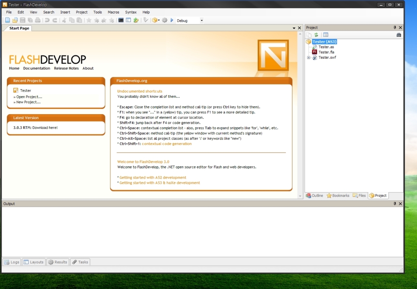Open the command prompt console icon

tap(121, 20)
